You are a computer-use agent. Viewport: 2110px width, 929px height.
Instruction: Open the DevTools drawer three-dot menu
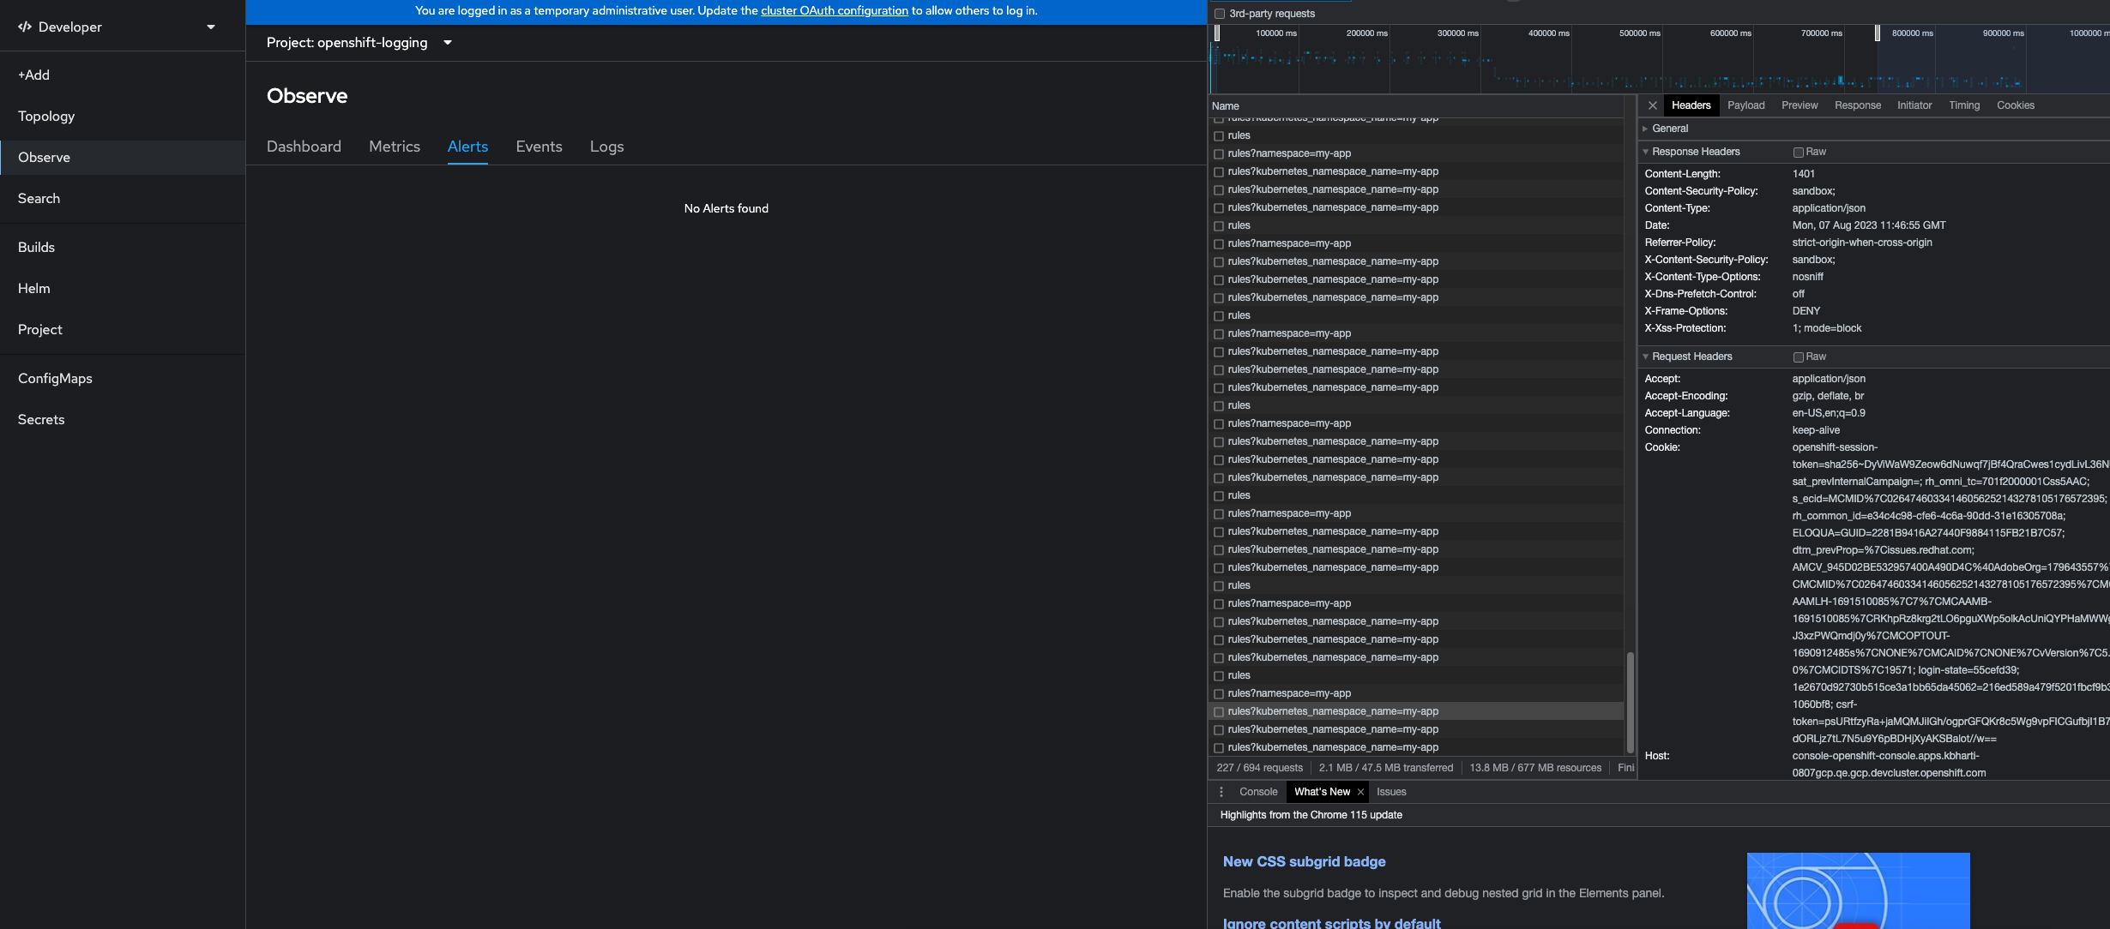(1221, 792)
